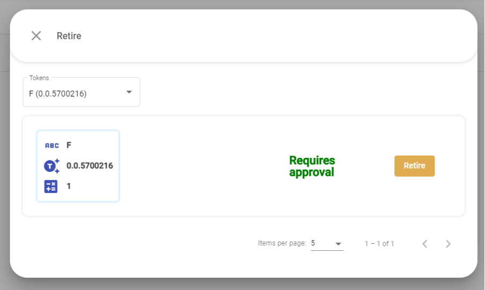Go to the previous page
Image resolution: width=485 pixels, height=290 pixels.
424,244
